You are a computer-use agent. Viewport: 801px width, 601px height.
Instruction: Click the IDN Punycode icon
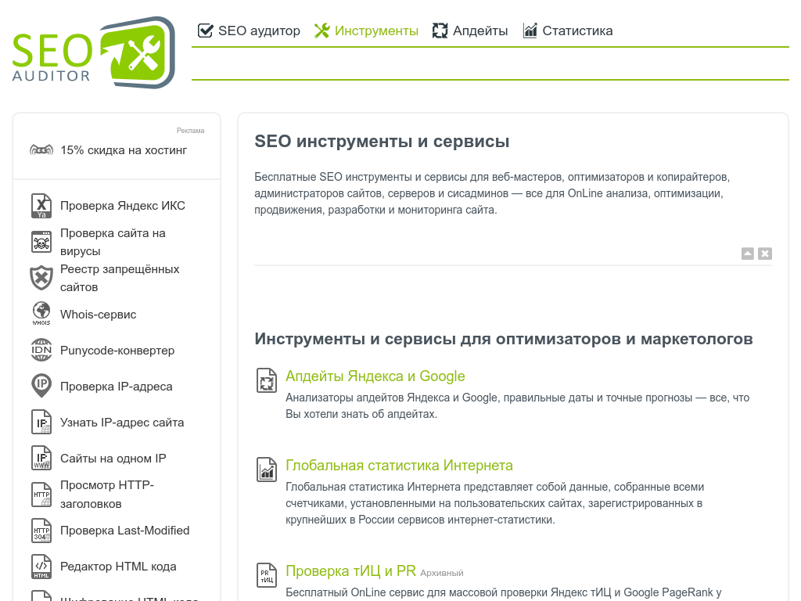[x=41, y=350]
